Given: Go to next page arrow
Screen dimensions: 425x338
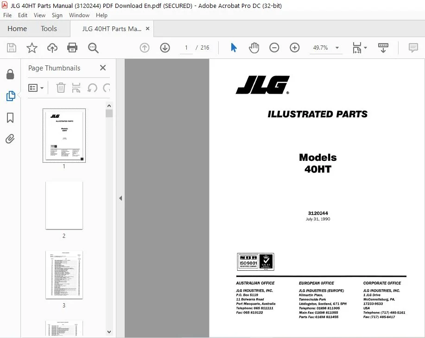Looking at the screenshot, I should pos(165,48).
